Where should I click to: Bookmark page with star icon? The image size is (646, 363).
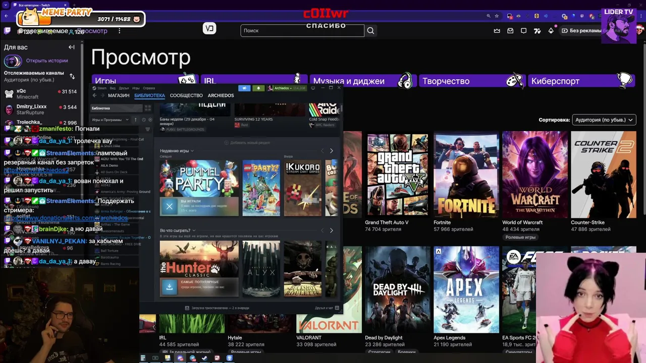pos(497,16)
